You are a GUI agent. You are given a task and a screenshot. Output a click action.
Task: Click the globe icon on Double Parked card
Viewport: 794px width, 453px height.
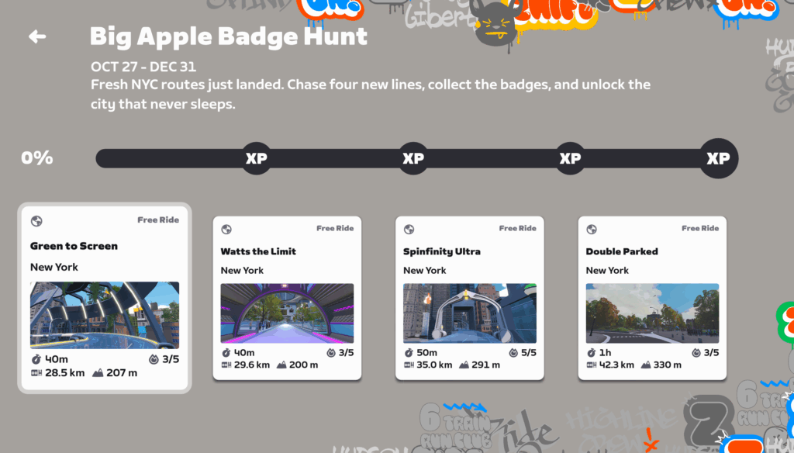coord(592,229)
